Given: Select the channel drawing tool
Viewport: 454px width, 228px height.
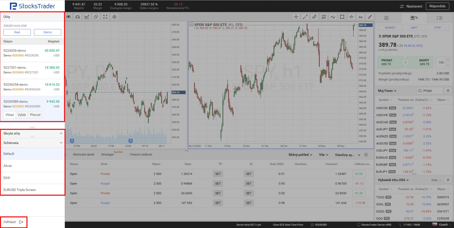Looking at the screenshot, I should pyautogui.click(x=314, y=17).
